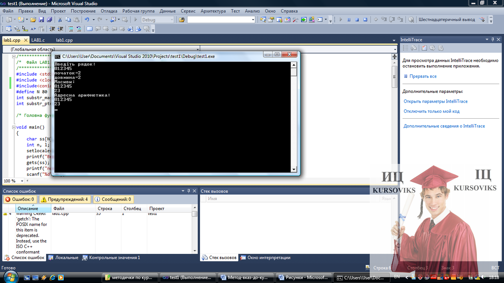Decrease line indent icon

coord(52,29)
